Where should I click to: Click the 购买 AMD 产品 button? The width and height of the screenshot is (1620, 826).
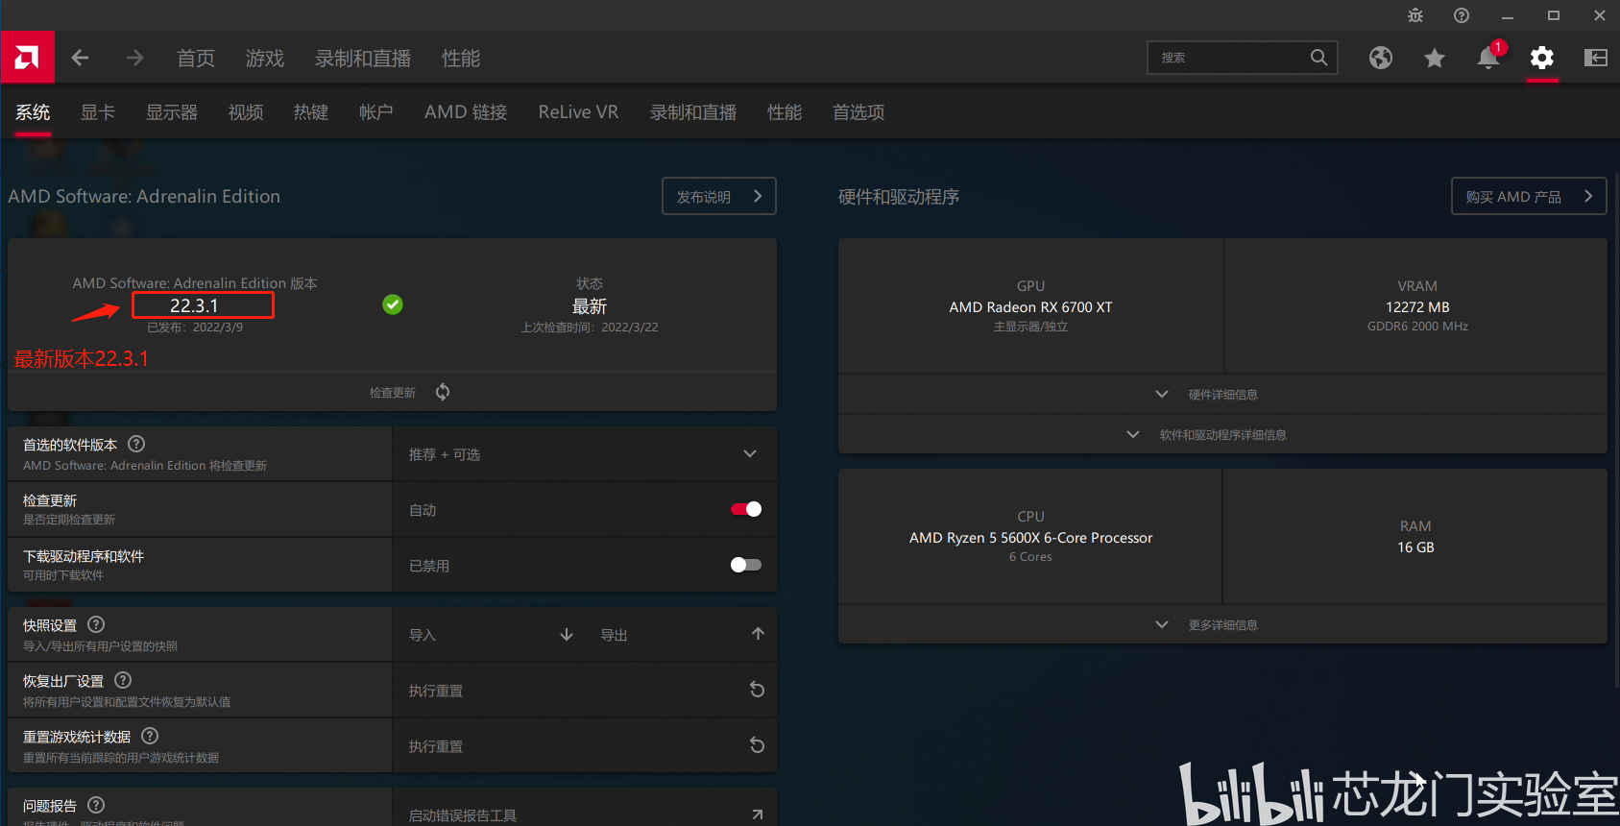click(x=1529, y=196)
